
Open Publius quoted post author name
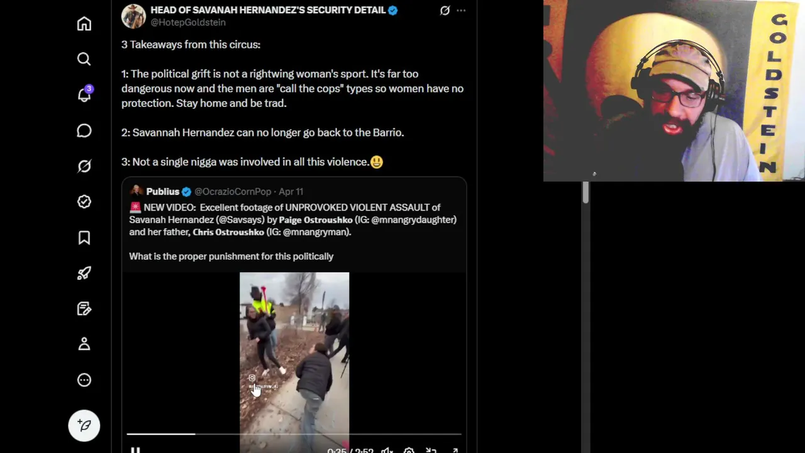click(163, 191)
